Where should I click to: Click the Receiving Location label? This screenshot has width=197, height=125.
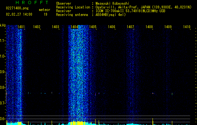coord(73,7)
